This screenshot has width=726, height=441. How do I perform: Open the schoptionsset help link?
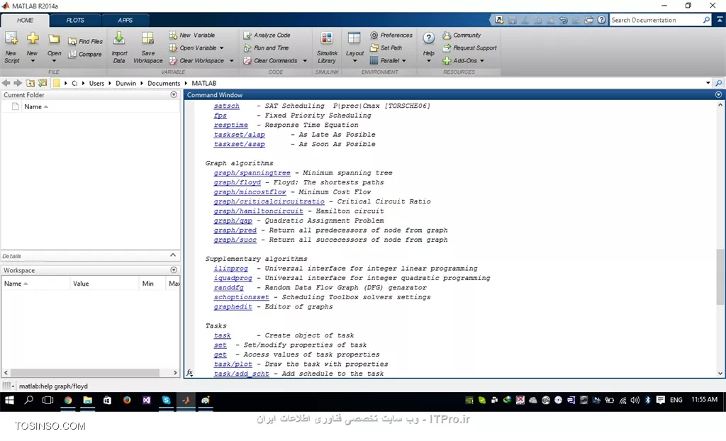point(241,297)
